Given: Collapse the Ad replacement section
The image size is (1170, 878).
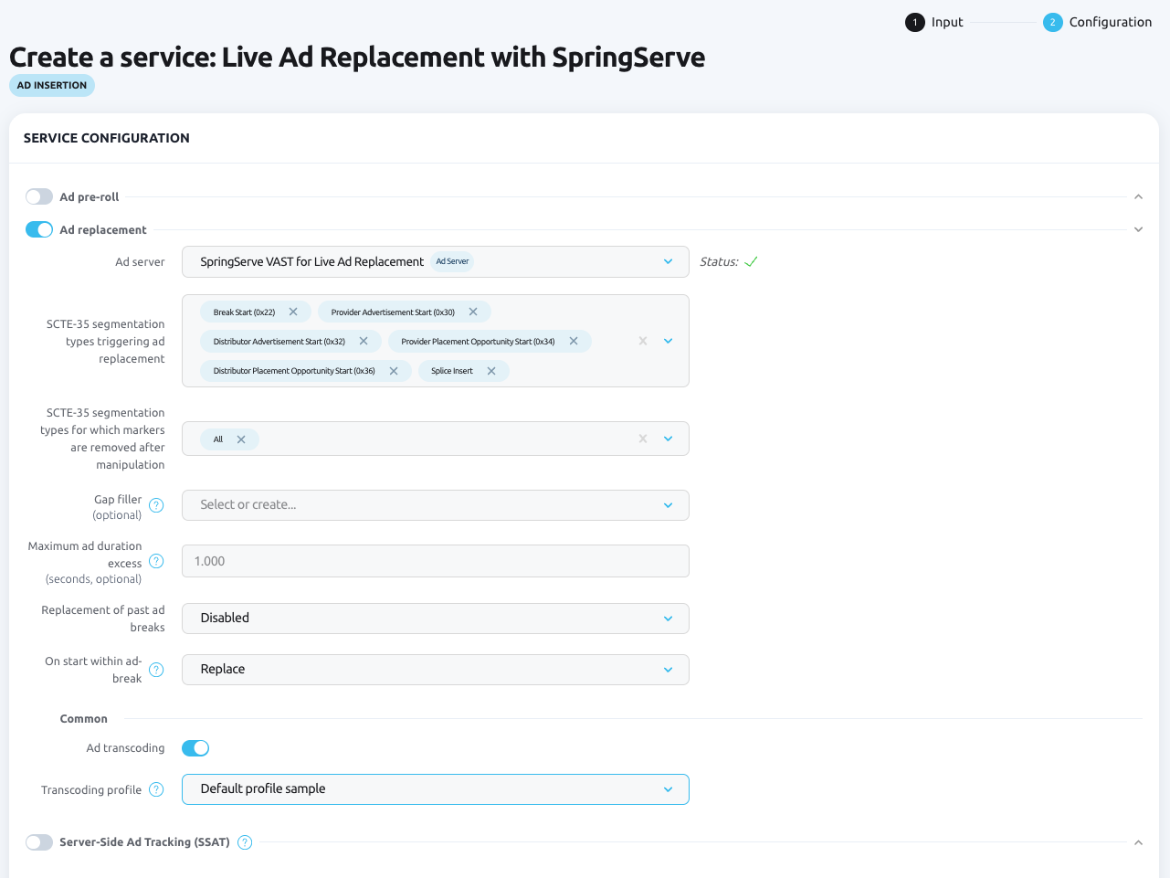Looking at the screenshot, I should (x=1138, y=230).
